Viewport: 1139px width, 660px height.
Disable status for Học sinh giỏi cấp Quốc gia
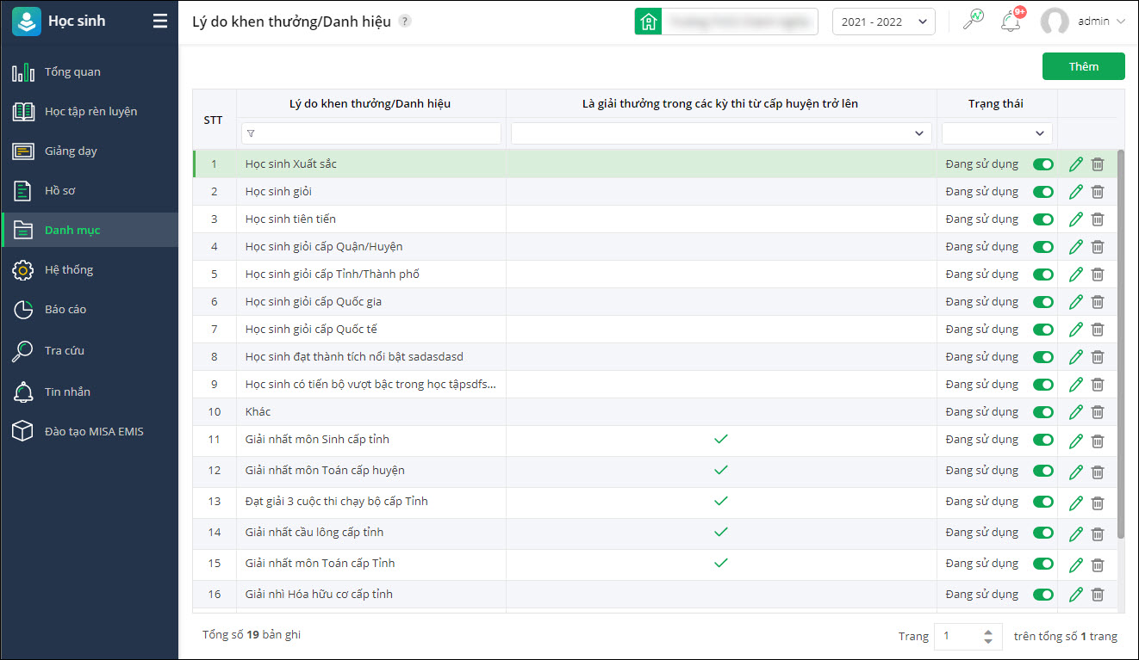point(1043,302)
